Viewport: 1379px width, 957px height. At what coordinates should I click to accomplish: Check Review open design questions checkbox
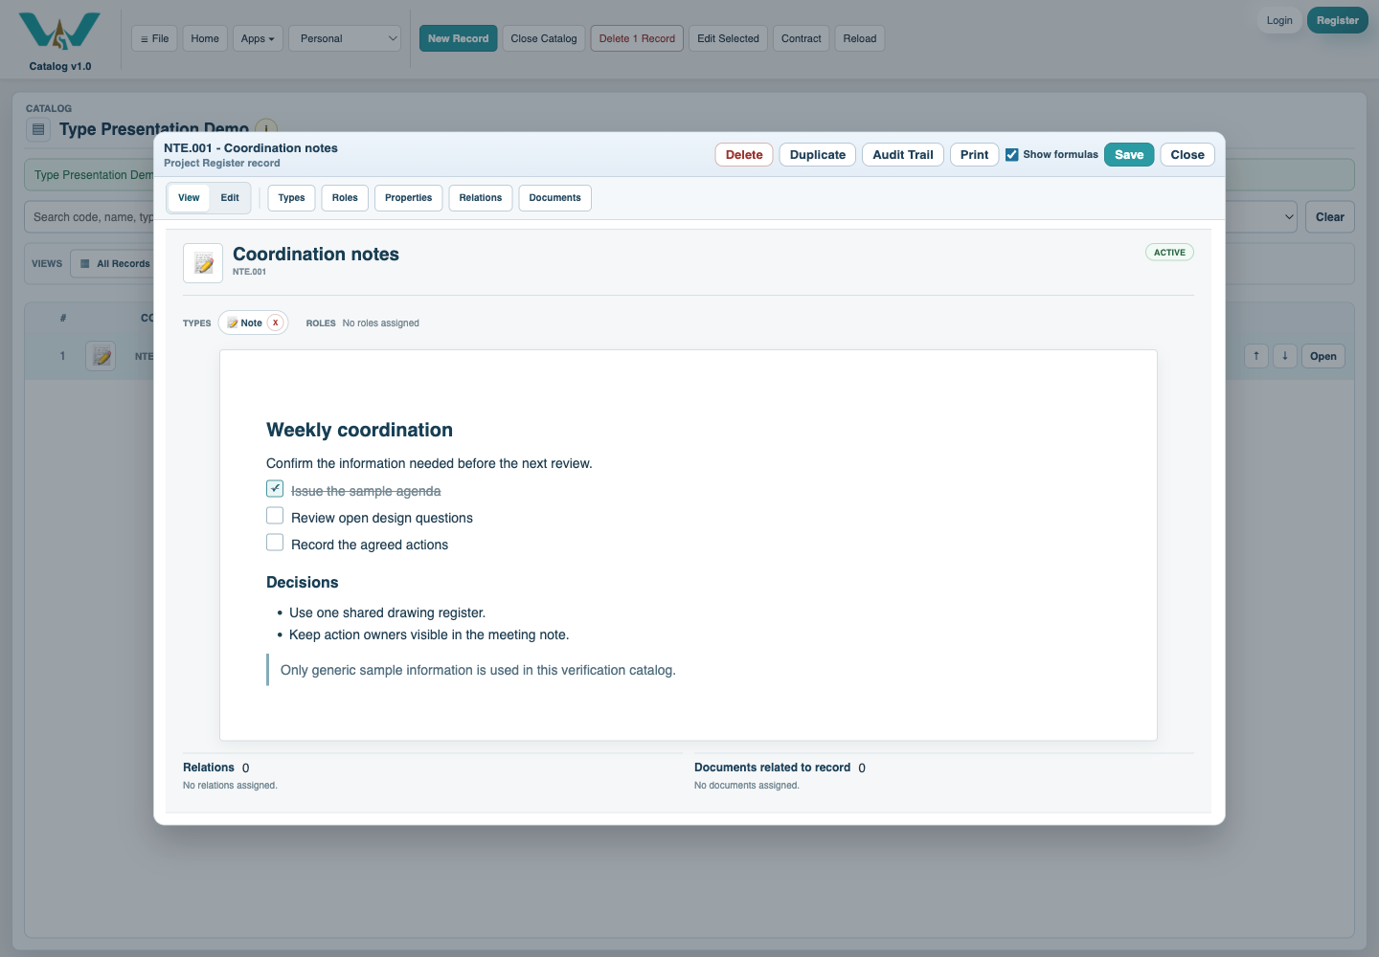point(275,516)
